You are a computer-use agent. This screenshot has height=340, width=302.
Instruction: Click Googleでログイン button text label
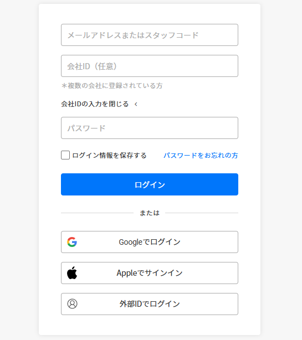point(150,242)
